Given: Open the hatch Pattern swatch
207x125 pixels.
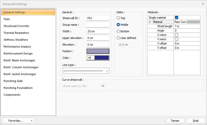Looking at the screenshot, I should 98,51.
